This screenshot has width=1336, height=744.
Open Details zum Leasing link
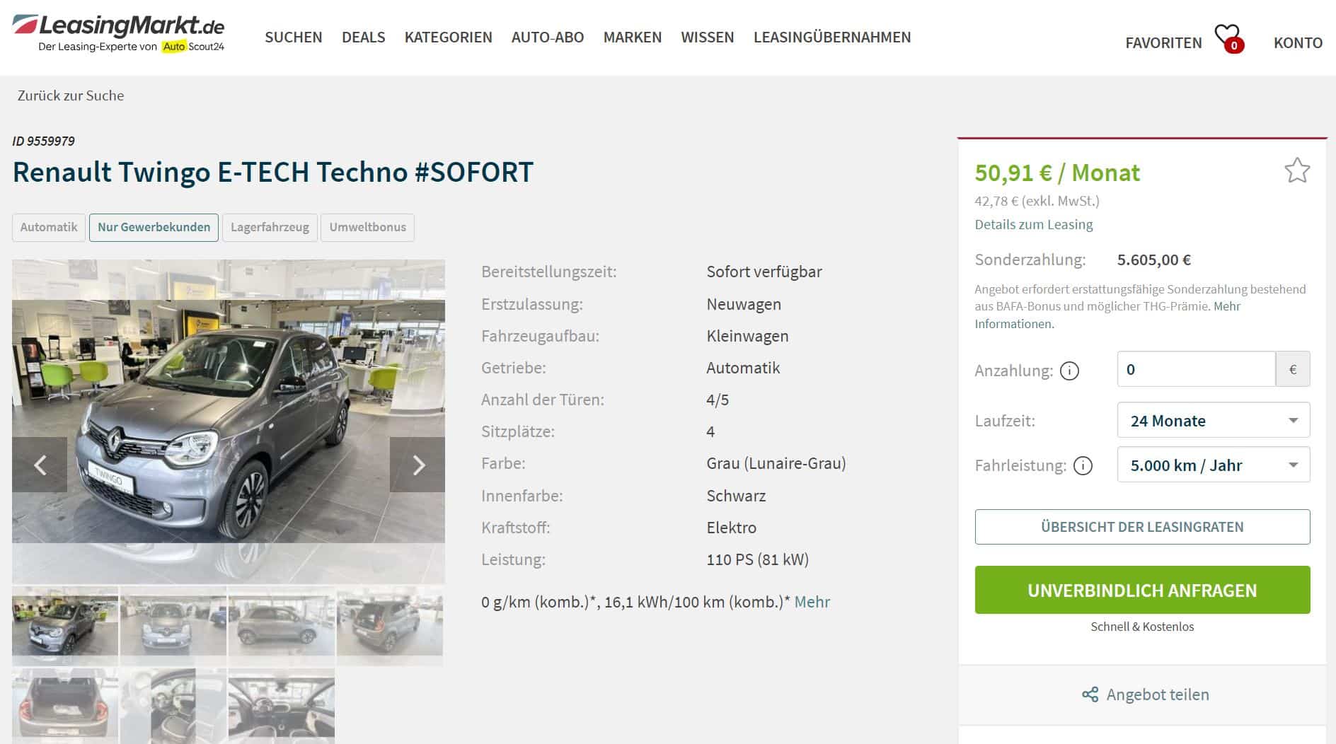tap(1033, 224)
